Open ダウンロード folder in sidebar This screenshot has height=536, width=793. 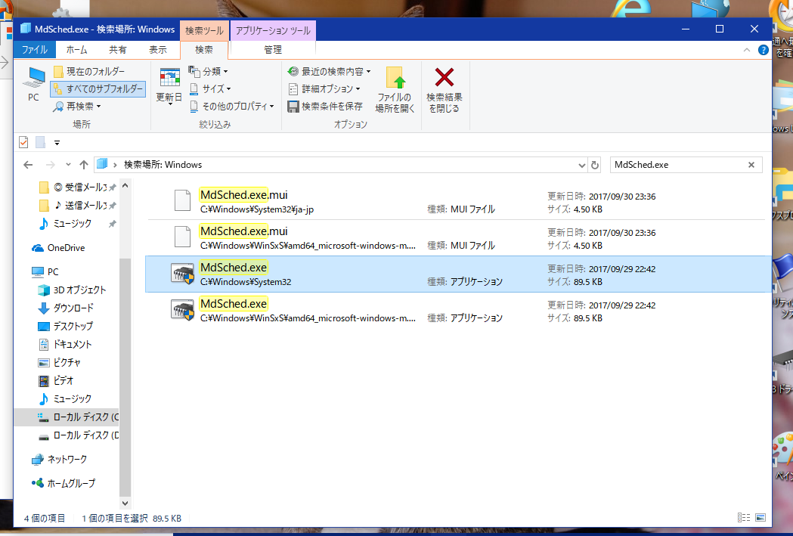click(67, 308)
